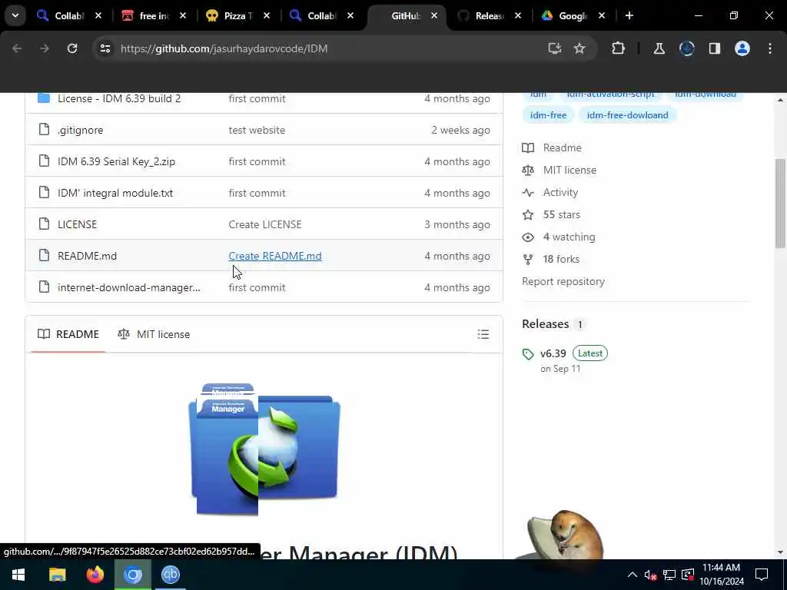Open the Extensions puzzle icon
Image resolution: width=787 pixels, height=590 pixels.
[x=619, y=48]
